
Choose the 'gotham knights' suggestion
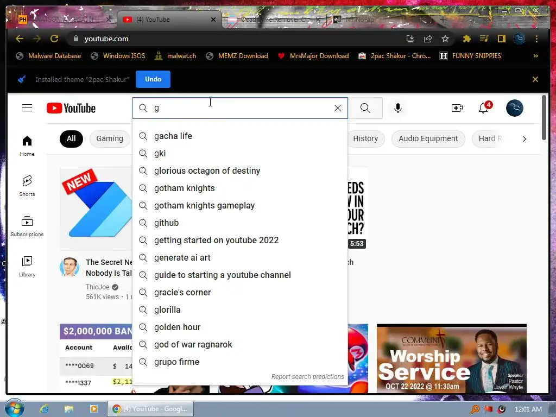pyautogui.click(x=239, y=188)
